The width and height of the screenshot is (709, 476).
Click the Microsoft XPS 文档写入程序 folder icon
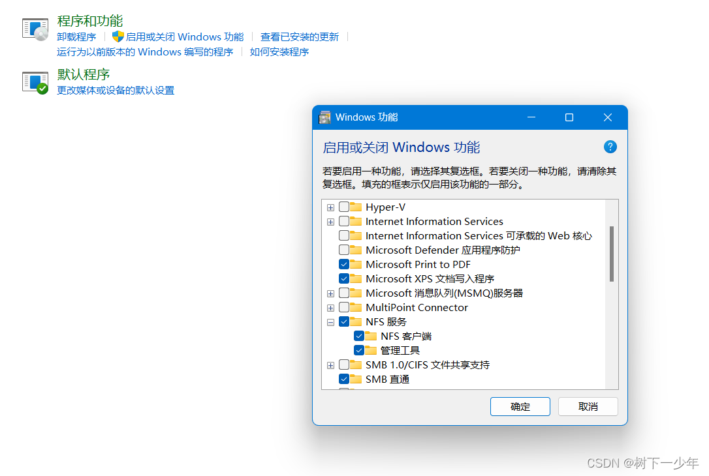click(x=356, y=278)
